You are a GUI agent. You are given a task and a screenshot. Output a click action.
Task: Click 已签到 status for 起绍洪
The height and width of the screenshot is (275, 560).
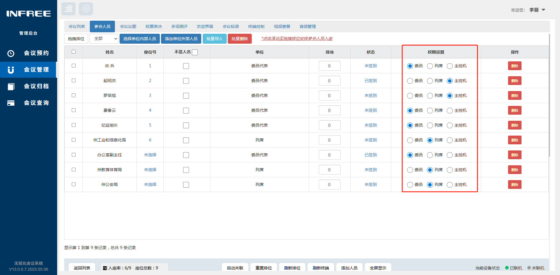point(371,81)
